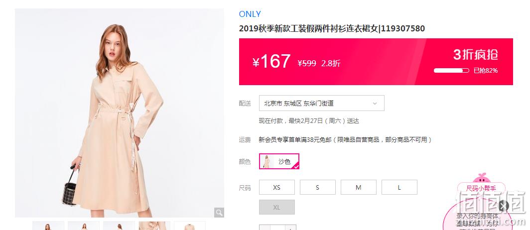Click the plus button of quantity stepper

coord(291,228)
